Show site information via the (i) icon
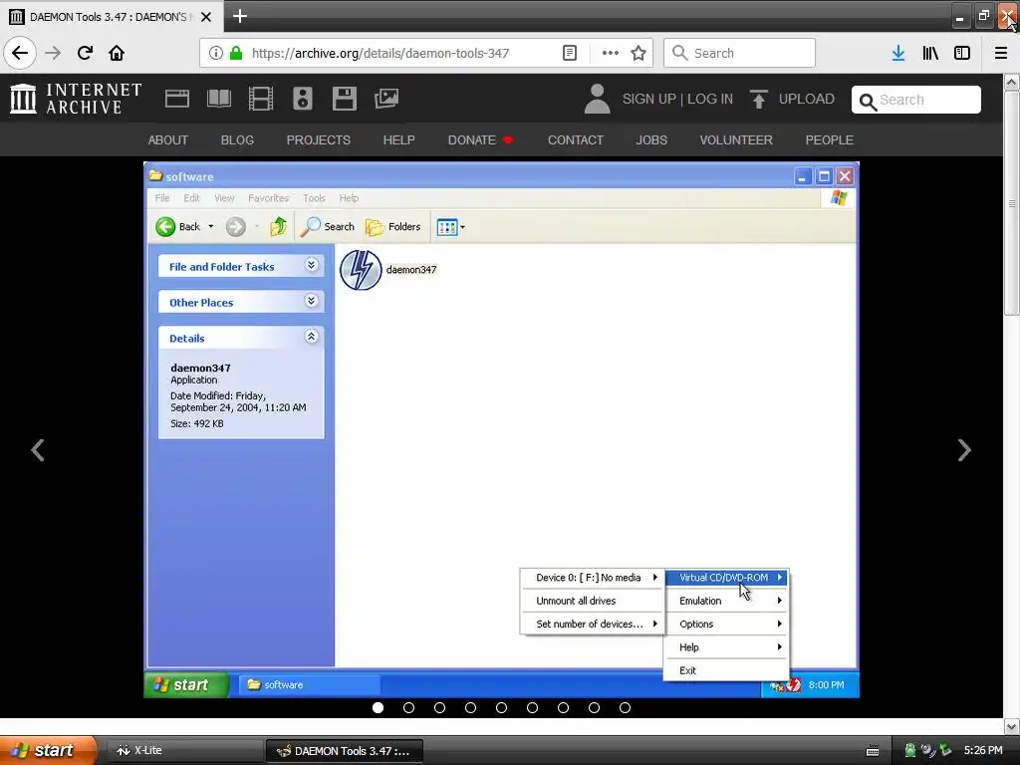Screen dimensions: 1020x765 215,53
